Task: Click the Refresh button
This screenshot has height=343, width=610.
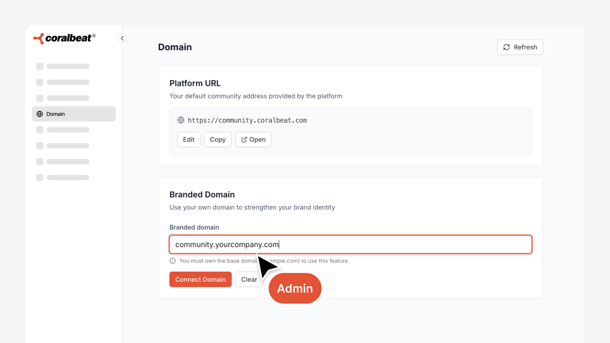Action: pos(520,47)
